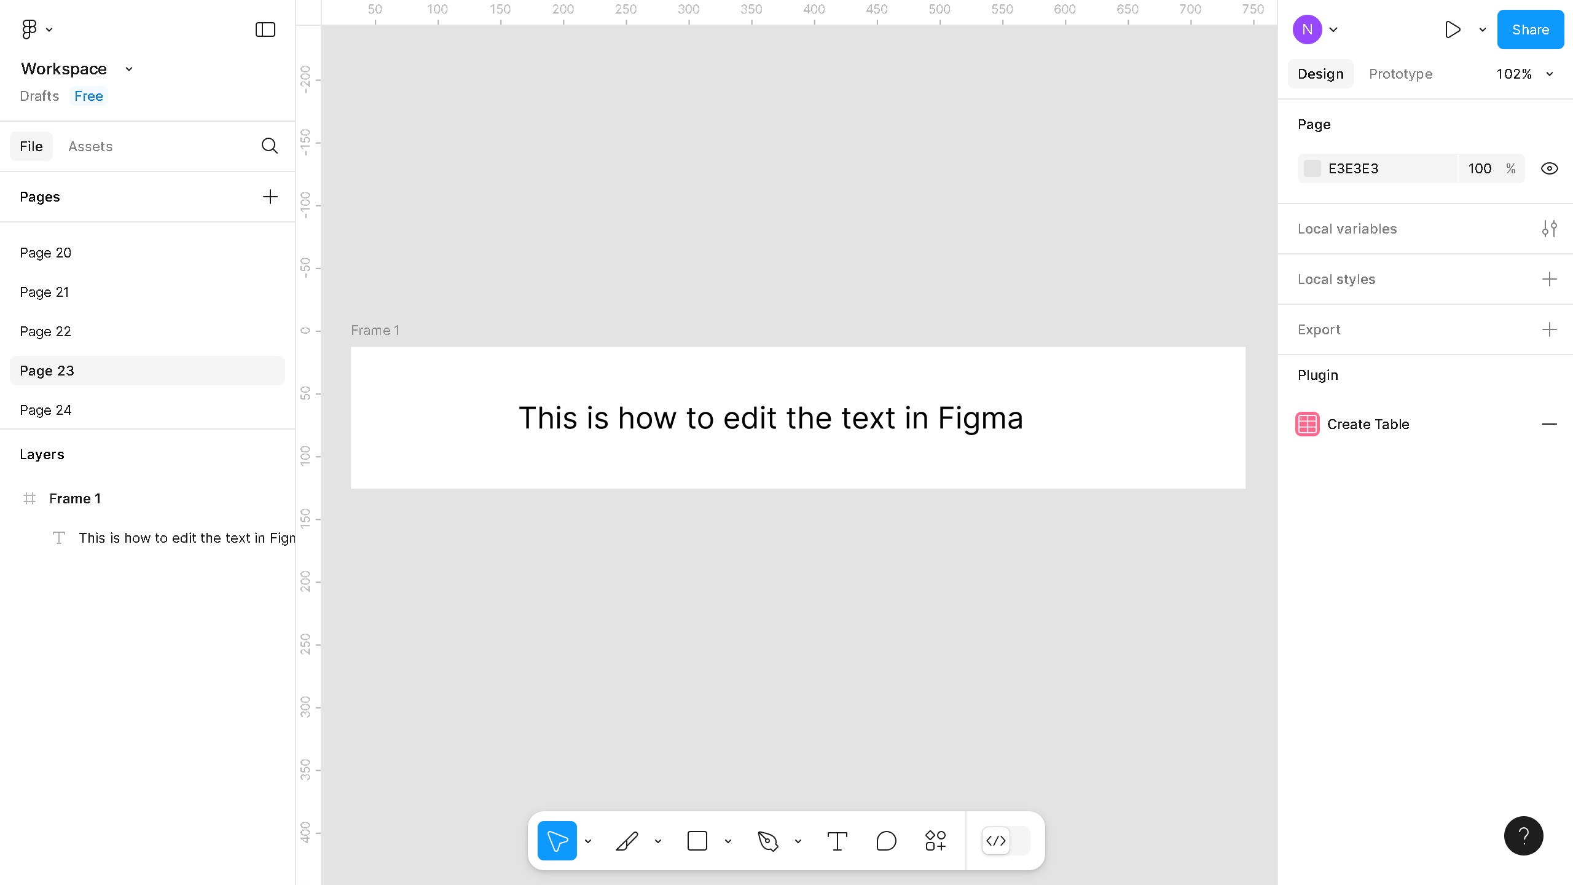Viewport: 1573px width, 885px height.
Task: Select the Rectangle shape tool
Action: pos(698,841)
